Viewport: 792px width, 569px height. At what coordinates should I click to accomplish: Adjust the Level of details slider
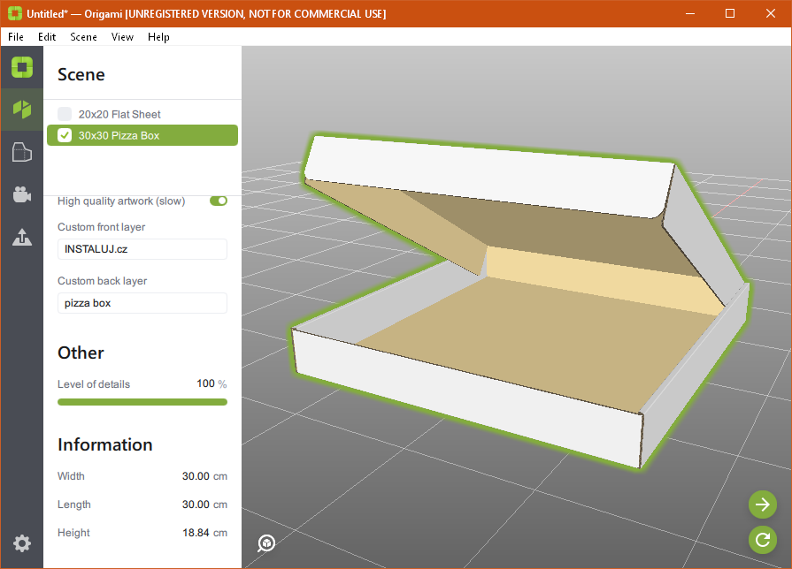coord(142,402)
